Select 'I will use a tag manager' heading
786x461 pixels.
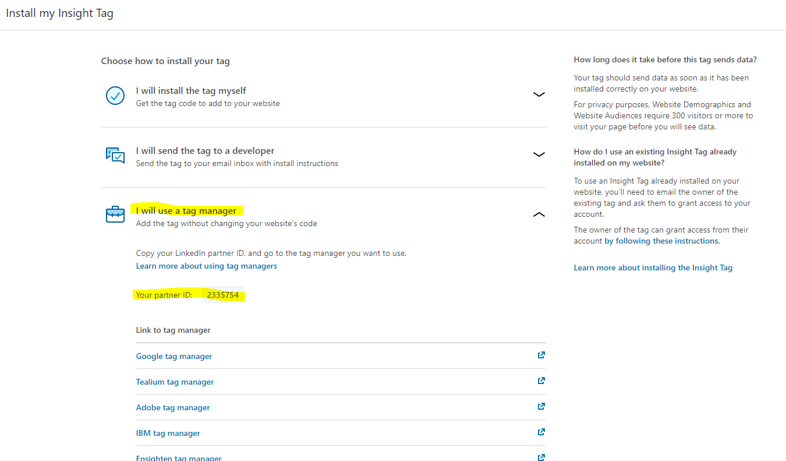(186, 211)
